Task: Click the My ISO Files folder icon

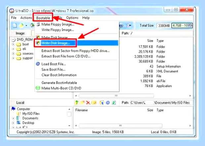Action: [19, 113]
